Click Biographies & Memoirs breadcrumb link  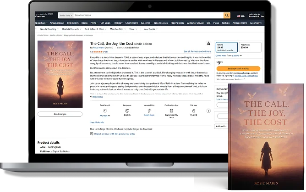[x=74, y=36]
